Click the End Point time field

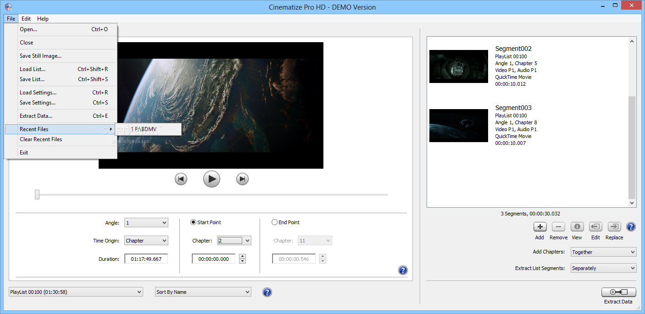[294, 259]
